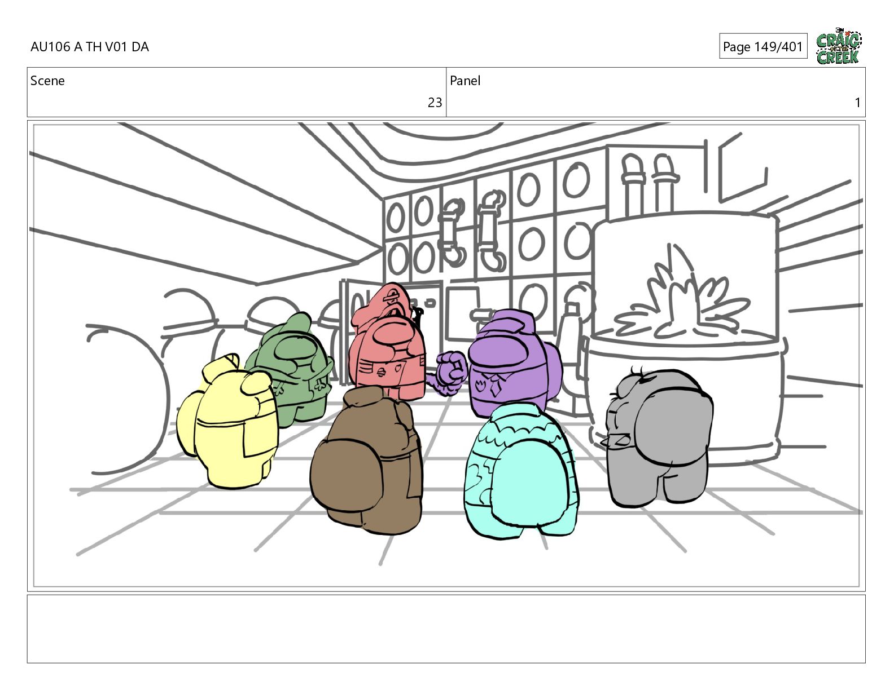Click the Craig of the Creek logo
The width and height of the screenshot is (894, 690).
click(839, 46)
